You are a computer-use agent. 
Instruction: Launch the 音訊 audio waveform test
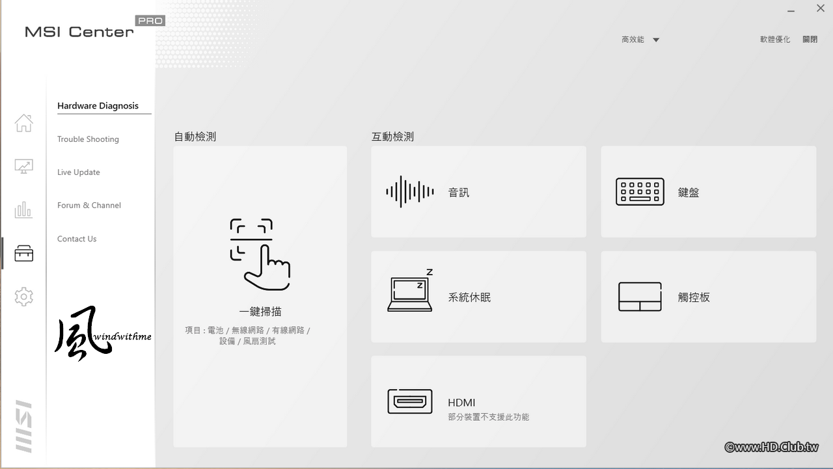pyautogui.click(x=478, y=192)
